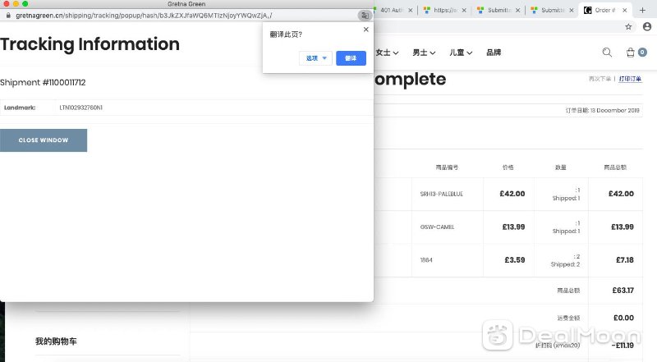Click the -£11.19 discount value
This screenshot has width=657, height=362.
point(623,346)
